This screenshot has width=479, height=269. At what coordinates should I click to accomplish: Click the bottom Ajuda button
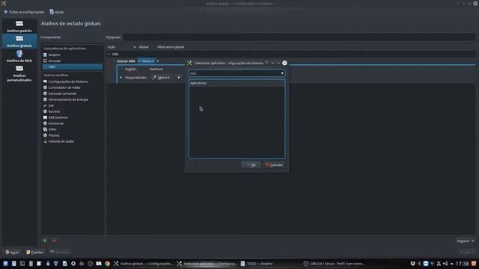[x=12, y=253]
